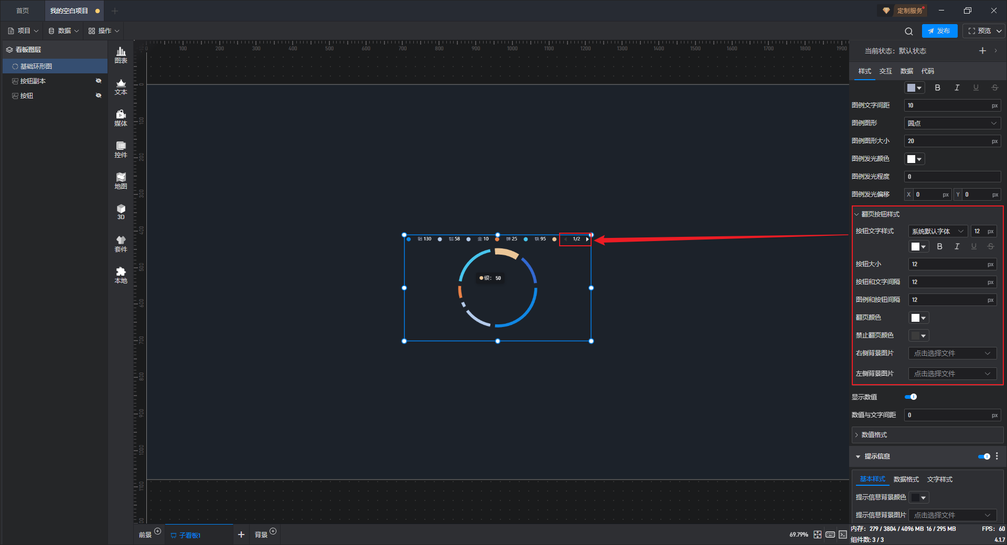Toggle strikethrough in 按钮文字样式 formatting row
The image size is (1007, 545).
click(991, 246)
